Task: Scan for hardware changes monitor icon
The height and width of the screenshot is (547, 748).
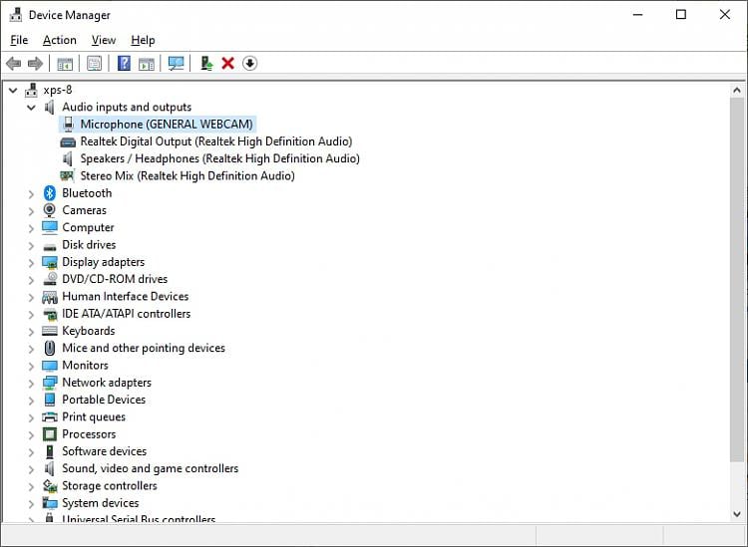Action: point(176,64)
